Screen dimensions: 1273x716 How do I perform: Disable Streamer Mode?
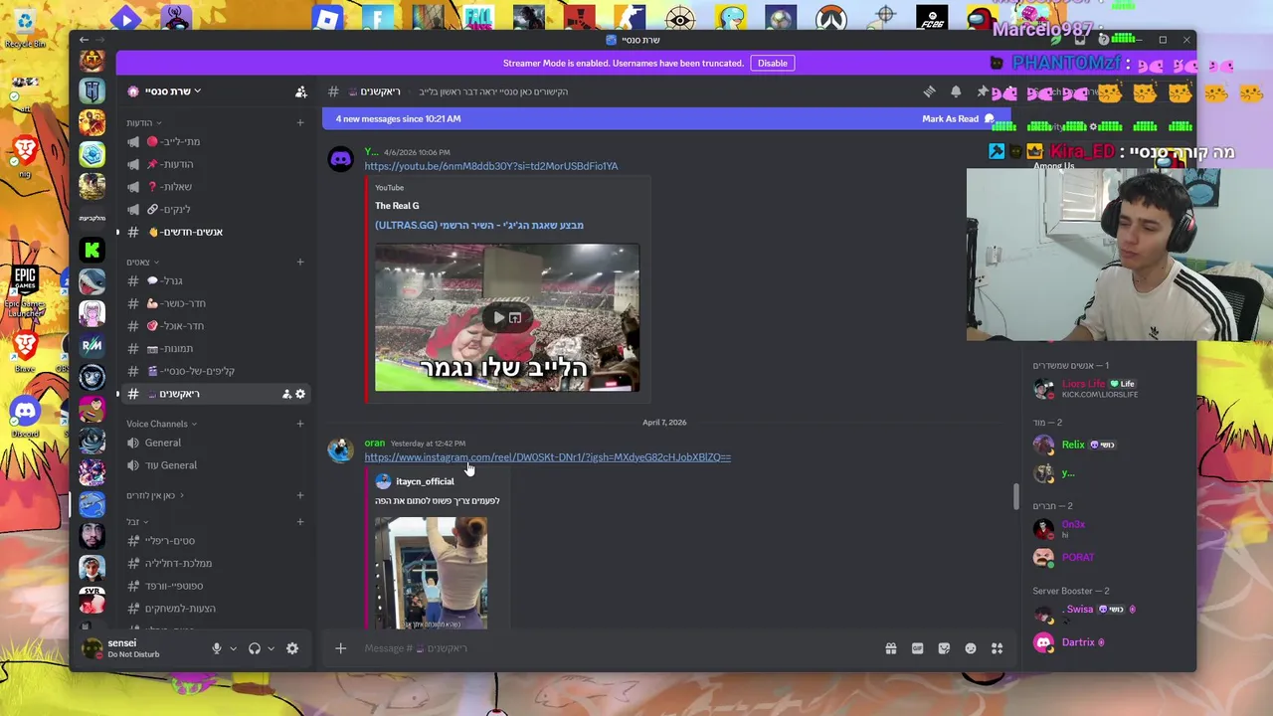772,63
